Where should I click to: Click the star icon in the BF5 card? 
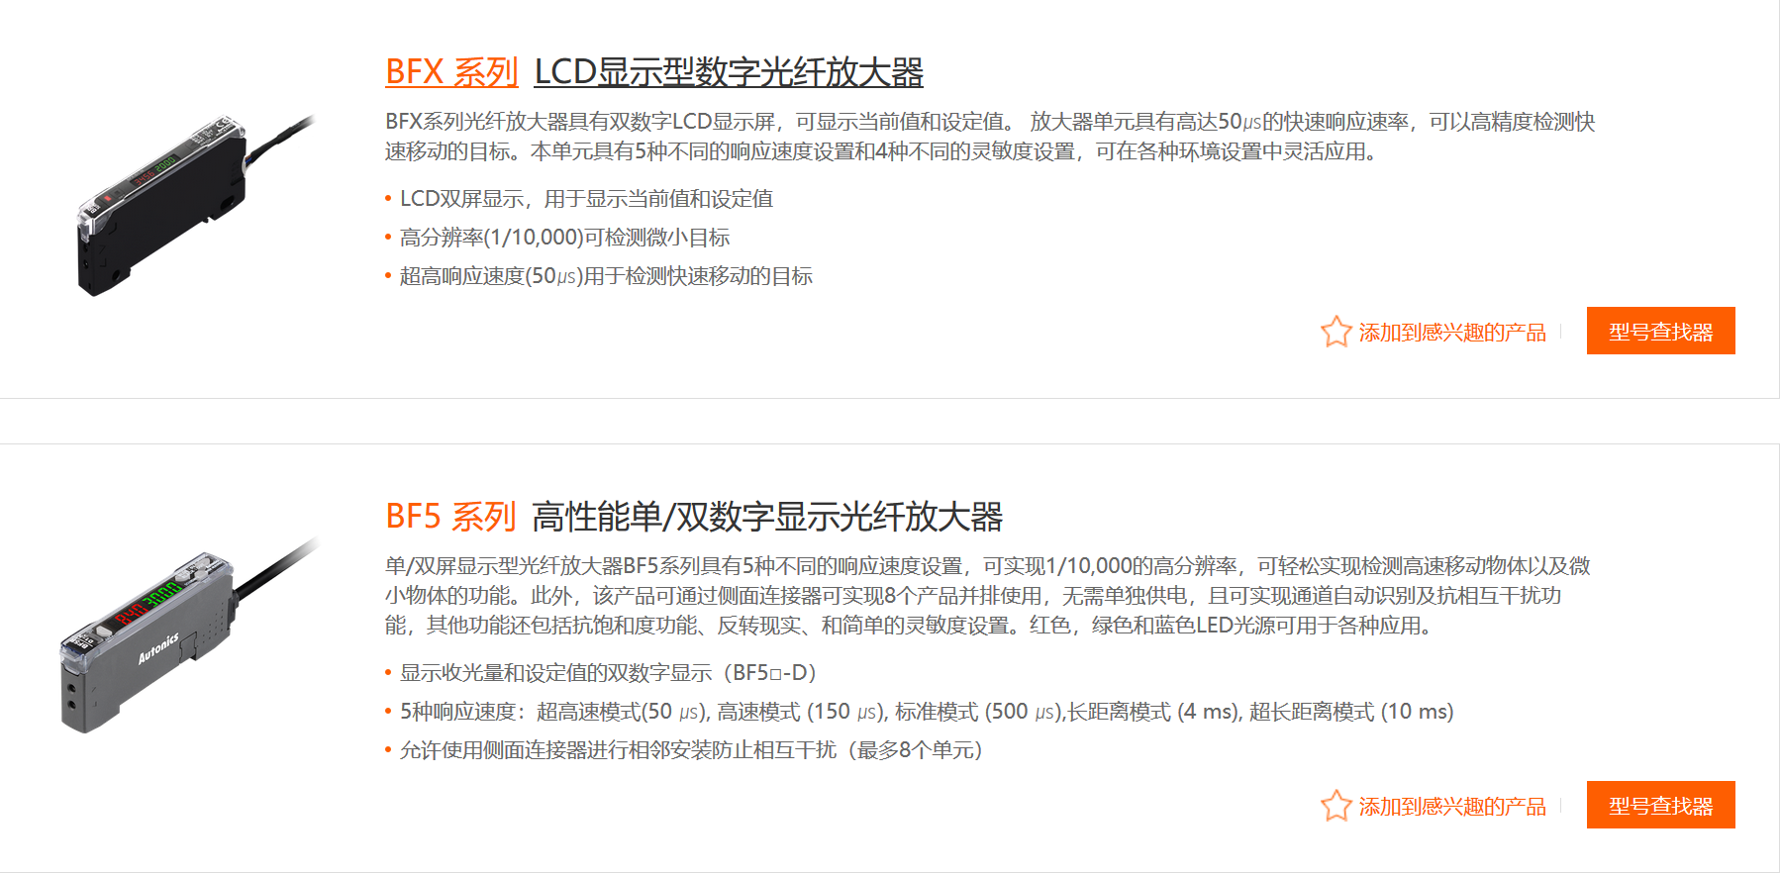coord(1336,806)
